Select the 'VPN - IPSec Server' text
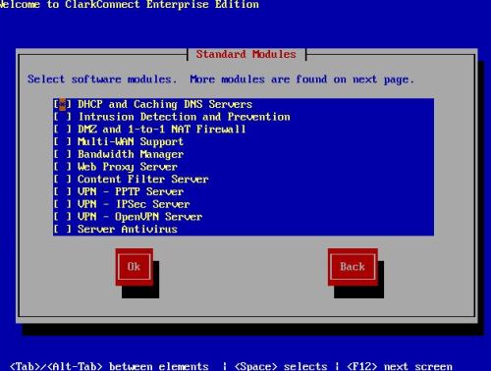 [134, 204]
